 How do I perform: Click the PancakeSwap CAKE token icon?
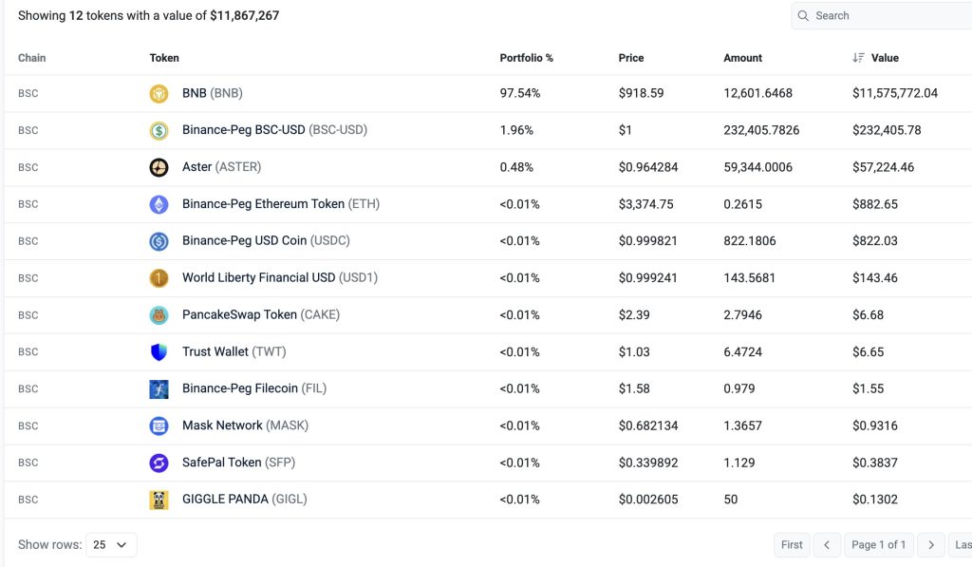[159, 315]
